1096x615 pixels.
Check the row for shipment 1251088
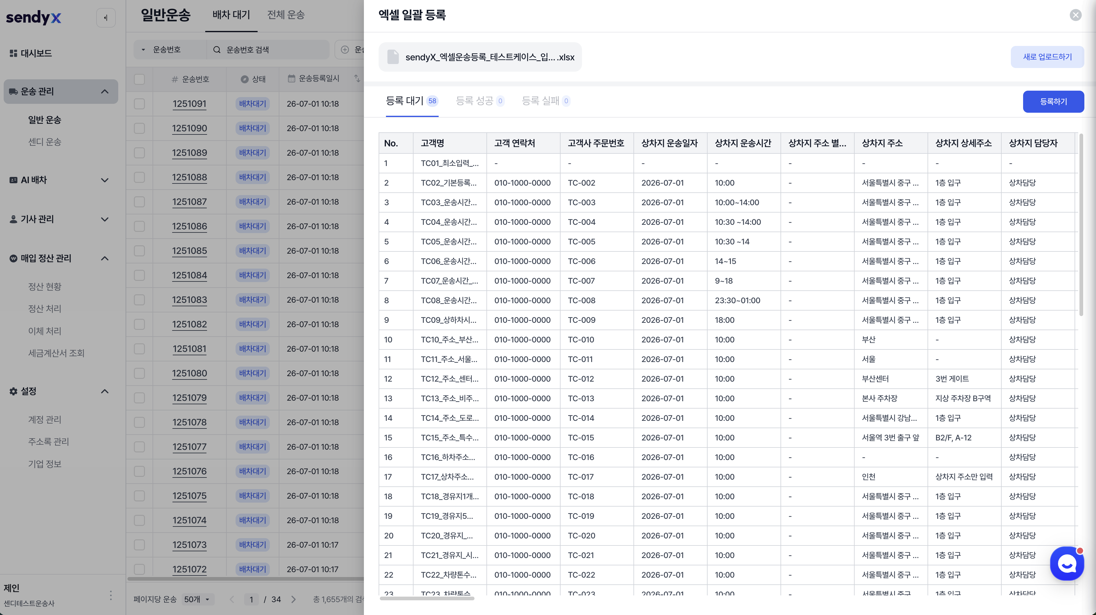[x=139, y=177]
